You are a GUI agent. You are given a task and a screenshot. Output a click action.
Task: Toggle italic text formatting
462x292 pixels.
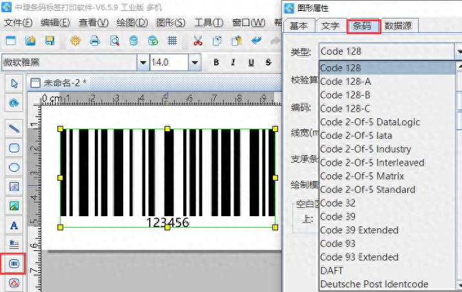(233, 62)
